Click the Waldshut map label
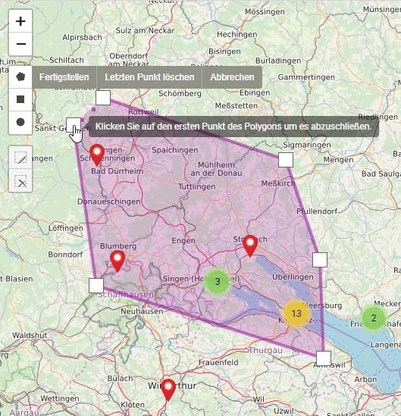The width and height of the screenshot is (401, 416). coord(30,336)
